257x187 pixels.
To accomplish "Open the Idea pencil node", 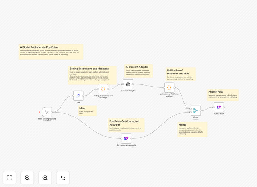I will pyautogui.click(x=78, y=96).
